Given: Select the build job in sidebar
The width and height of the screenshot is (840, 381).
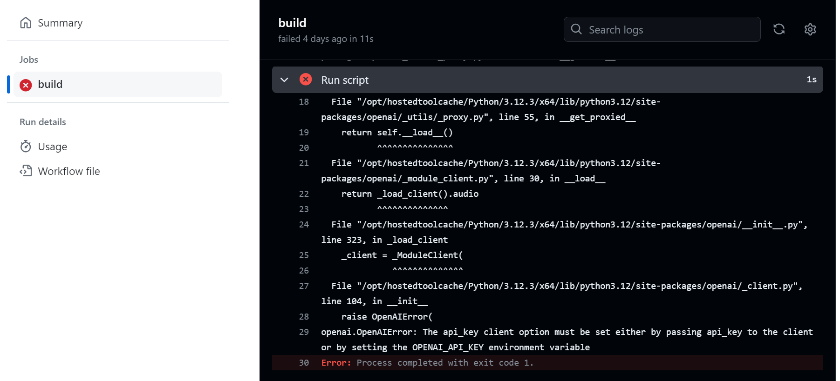Looking at the screenshot, I should [118, 84].
